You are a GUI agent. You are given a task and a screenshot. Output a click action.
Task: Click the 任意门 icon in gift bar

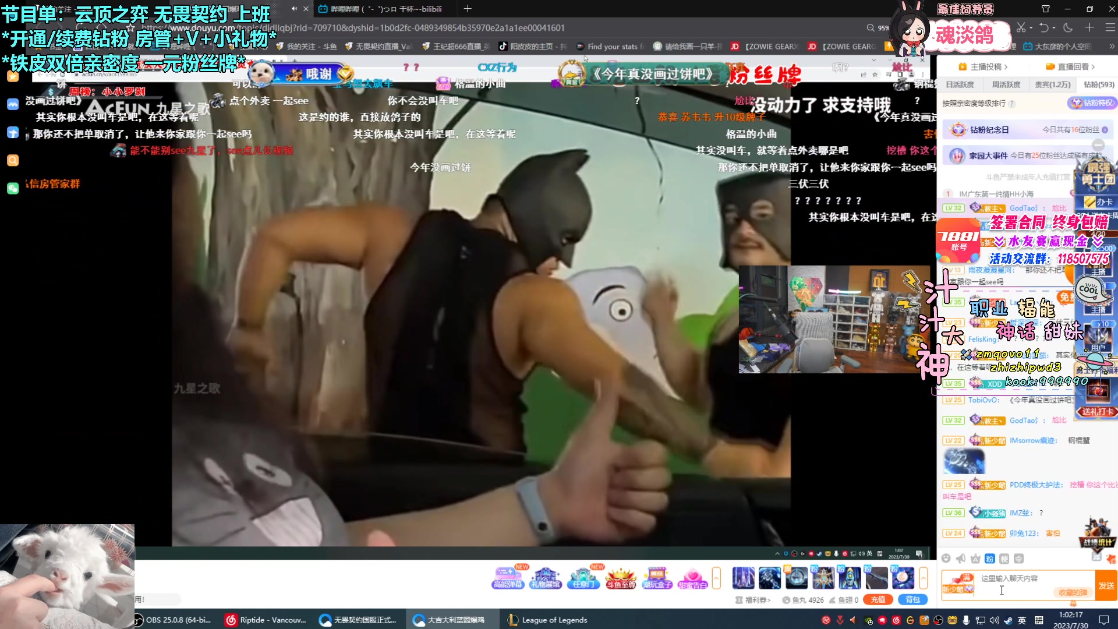[583, 578]
